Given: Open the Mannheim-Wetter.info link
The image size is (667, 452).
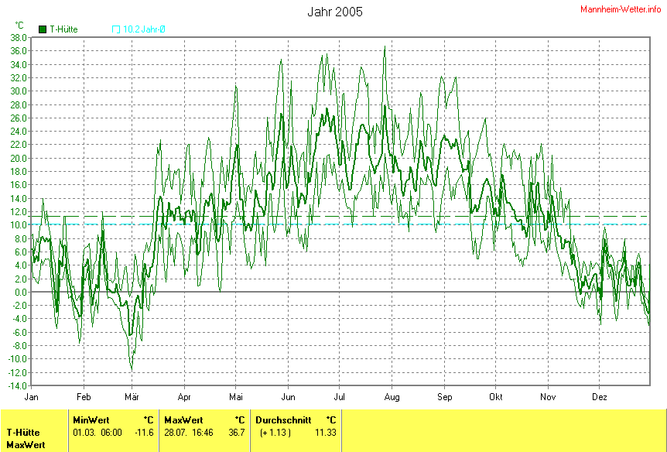Looking at the screenshot, I should [621, 8].
